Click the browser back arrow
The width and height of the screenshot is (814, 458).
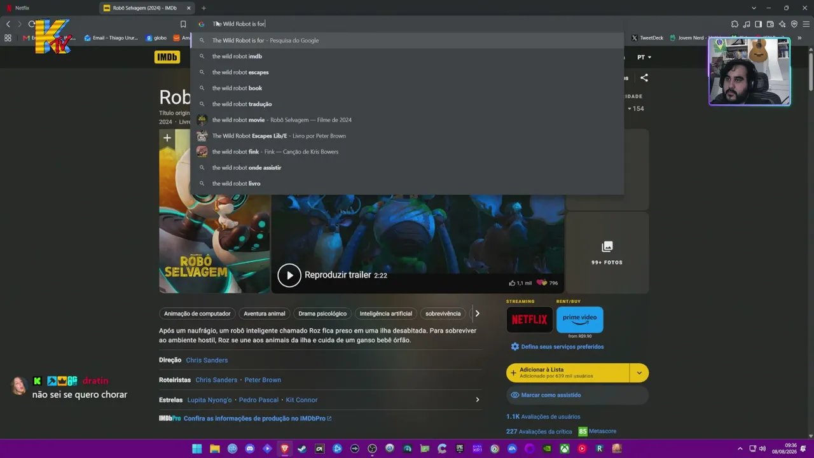click(8, 24)
